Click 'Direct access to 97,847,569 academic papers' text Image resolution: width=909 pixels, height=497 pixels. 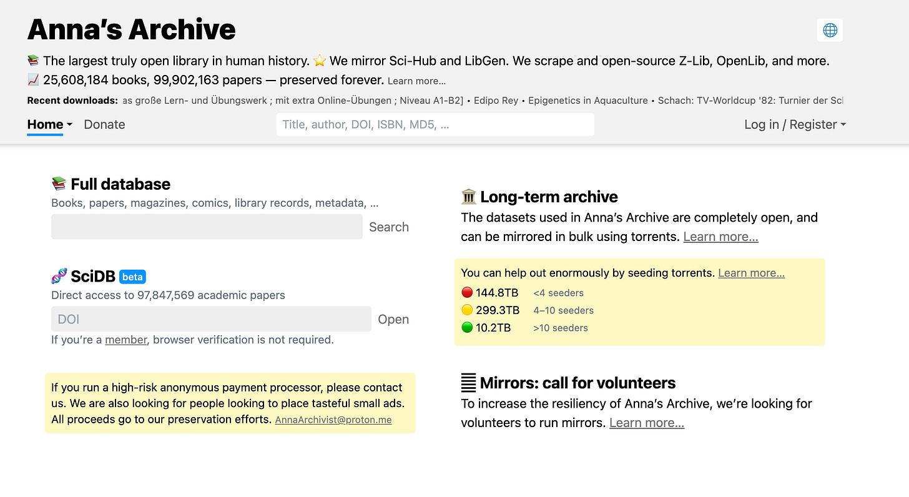pyautogui.click(x=168, y=295)
